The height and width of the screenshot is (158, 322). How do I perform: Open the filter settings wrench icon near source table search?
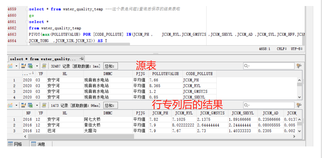(298, 66)
